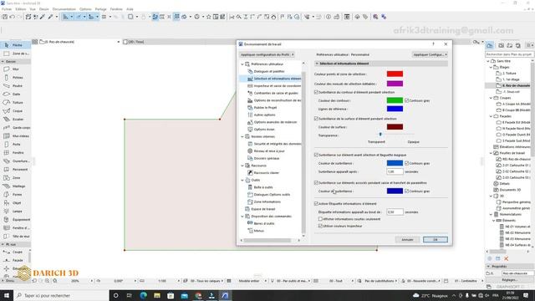Toggle Surbrillance sur éléments accosés checkbox

316,183
